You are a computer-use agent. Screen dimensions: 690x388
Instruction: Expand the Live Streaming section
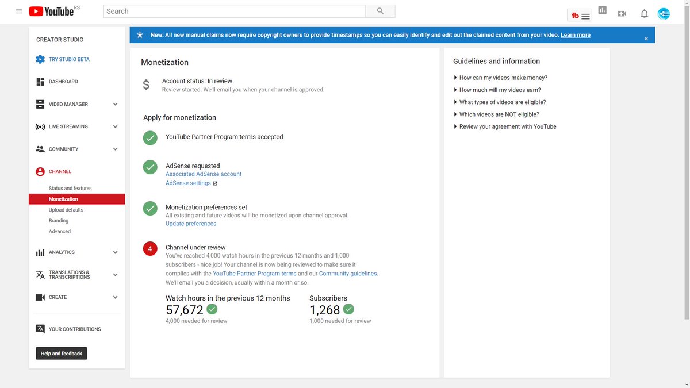click(x=115, y=126)
